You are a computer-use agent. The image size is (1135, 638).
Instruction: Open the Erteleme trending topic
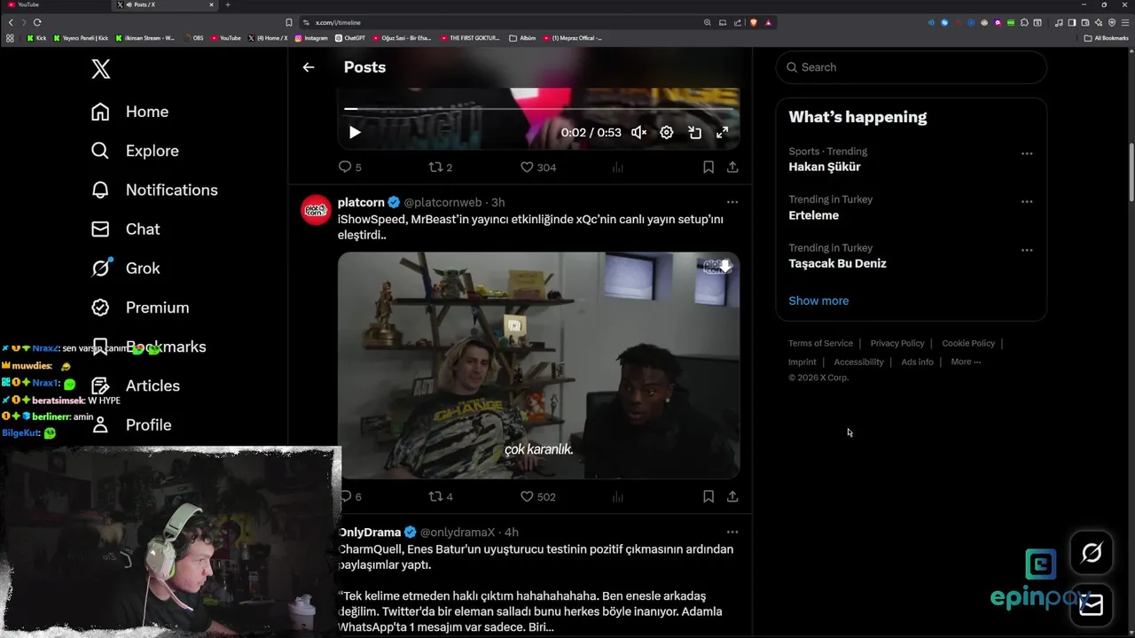[x=813, y=215]
